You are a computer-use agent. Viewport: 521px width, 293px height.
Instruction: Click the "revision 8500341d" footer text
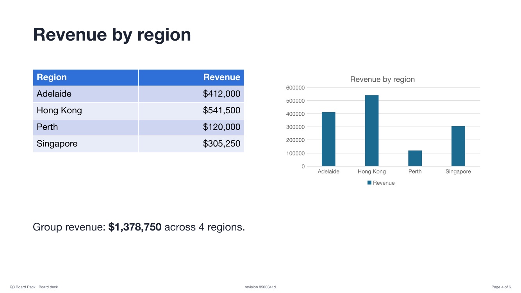point(260,287)
